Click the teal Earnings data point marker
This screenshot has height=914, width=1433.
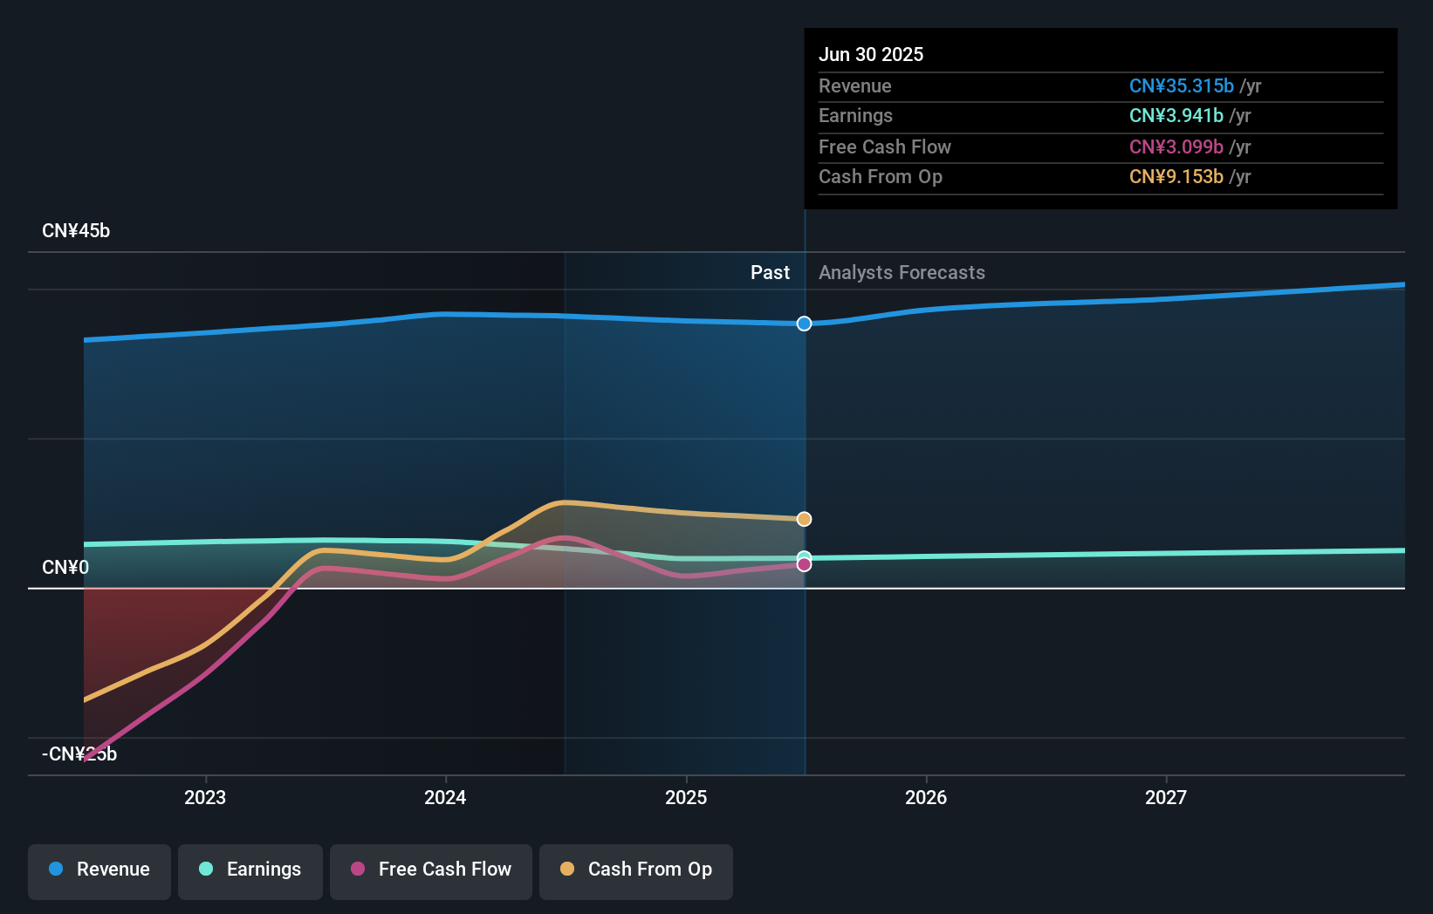804,556
